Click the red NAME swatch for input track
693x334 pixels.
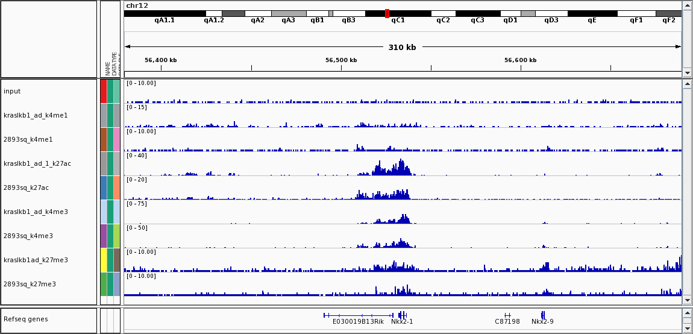tap(104, 91)
